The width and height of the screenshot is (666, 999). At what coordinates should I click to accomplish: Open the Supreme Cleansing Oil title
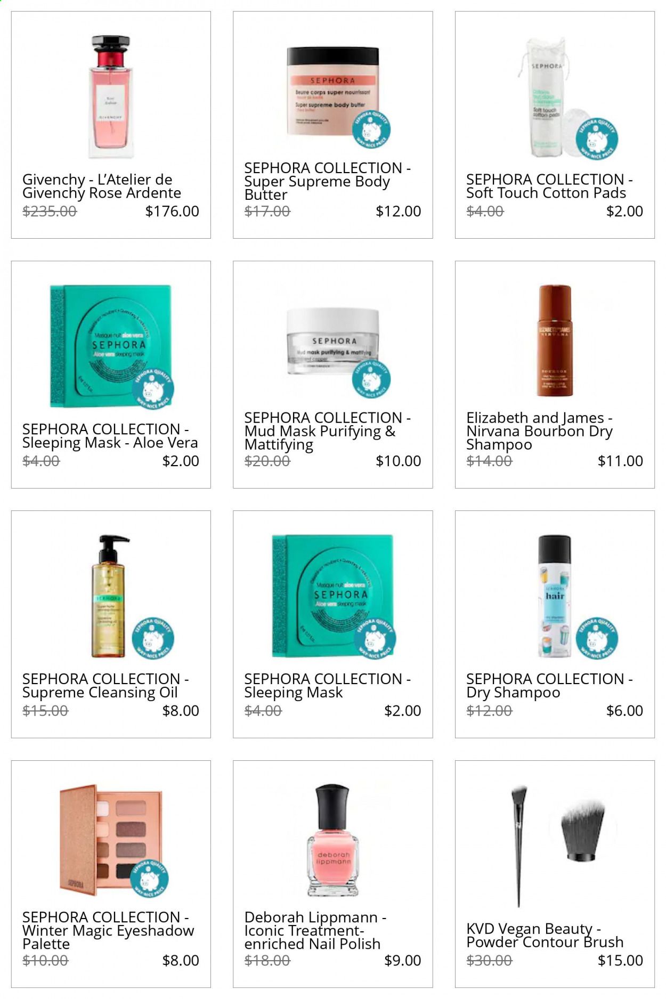[x=105, y=686]
